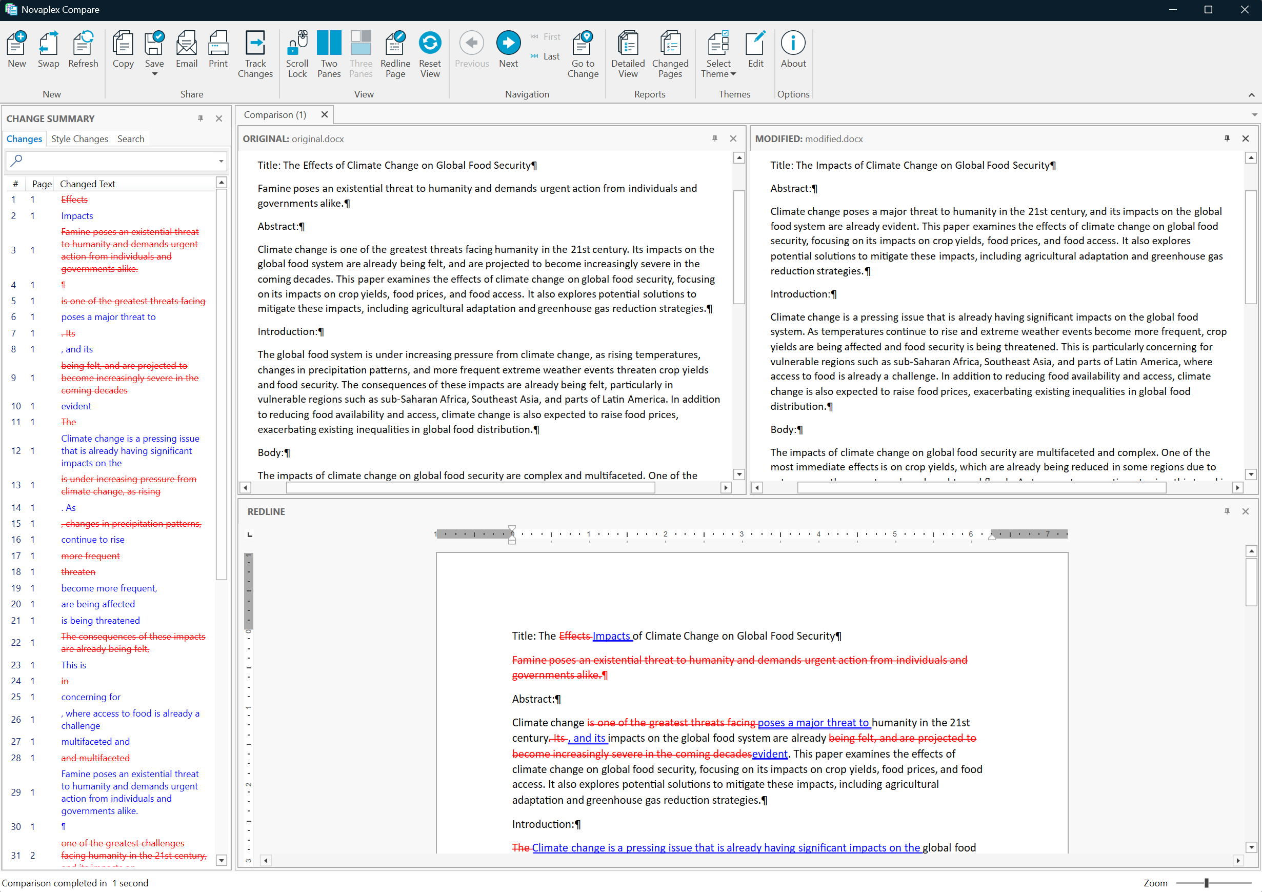Screen dimensions: 1262x892
Task: Select change 12 in the change list
Action: 130,450
